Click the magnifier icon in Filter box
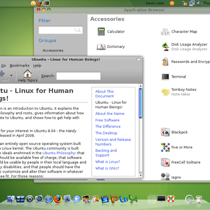 78,29
